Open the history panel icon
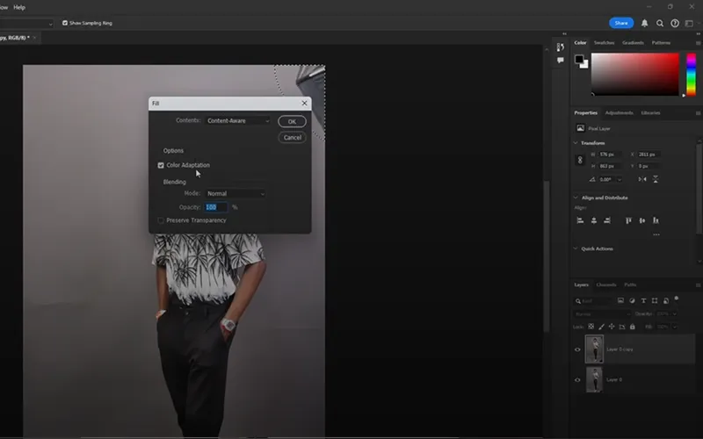Image resolution: width=703 pixels, height=439 pixels. click(x=561, y=47)
